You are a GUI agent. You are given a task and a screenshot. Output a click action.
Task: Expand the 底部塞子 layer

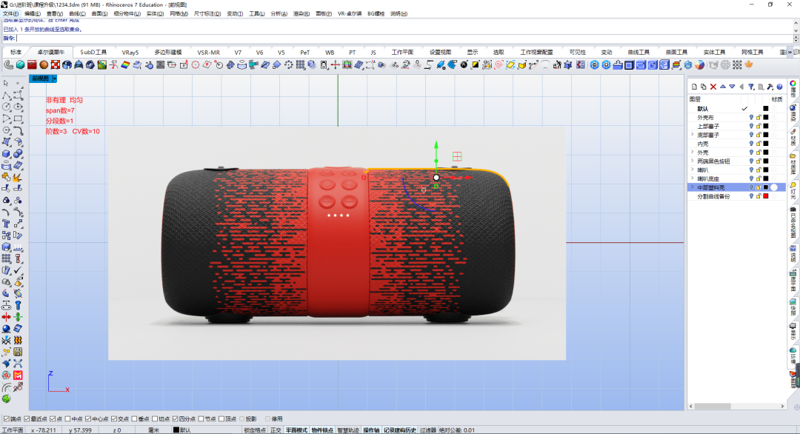click(693, 135)
